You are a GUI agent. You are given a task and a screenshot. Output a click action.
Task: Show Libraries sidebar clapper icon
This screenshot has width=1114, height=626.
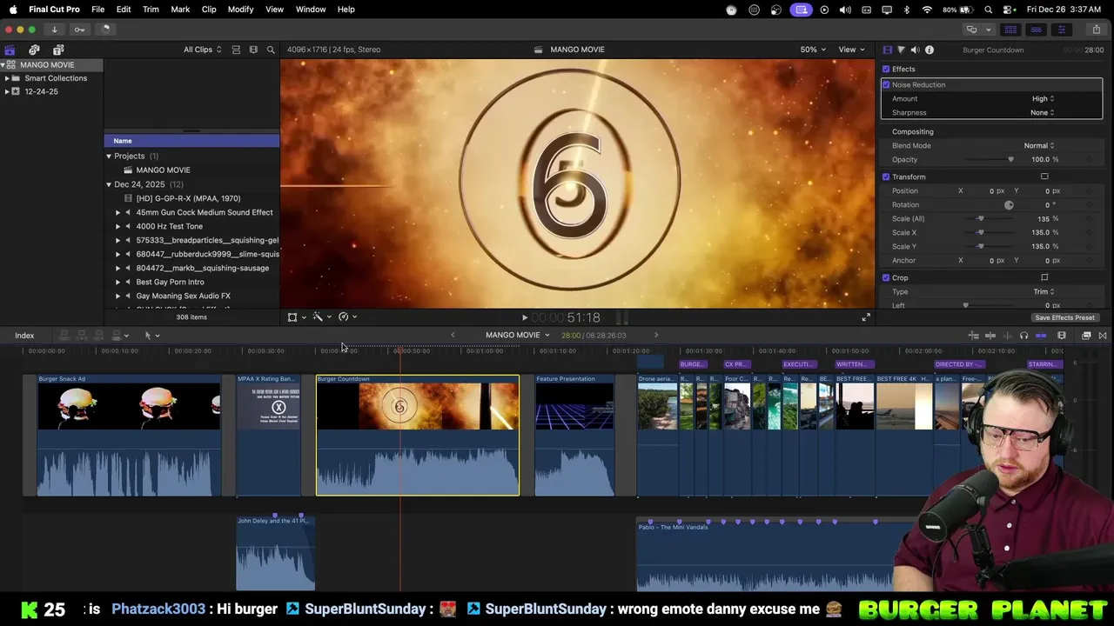click(x=10, y=50)
